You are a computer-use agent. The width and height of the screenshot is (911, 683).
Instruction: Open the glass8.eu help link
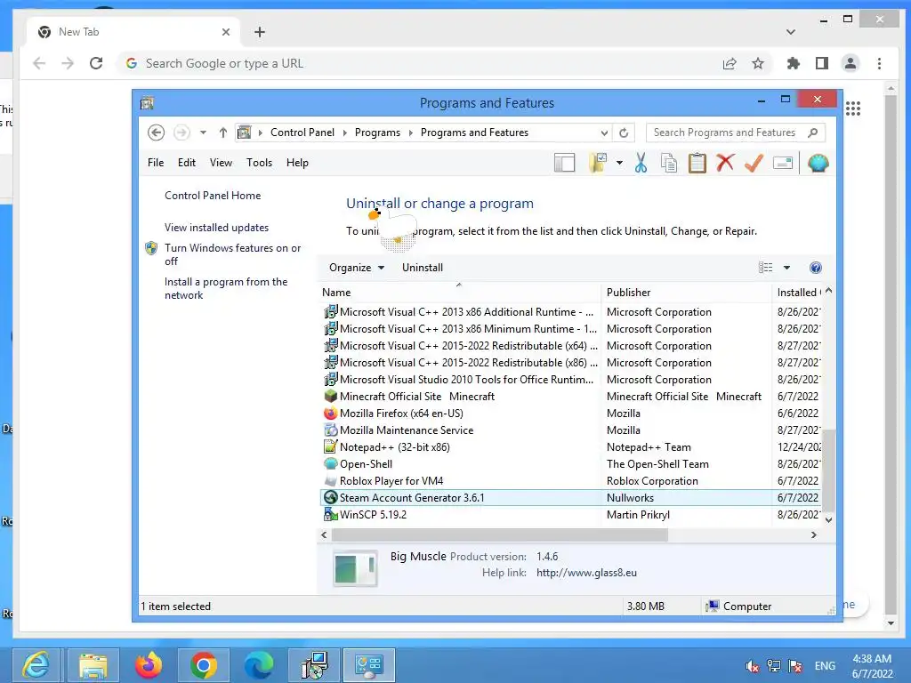(587, 573)
